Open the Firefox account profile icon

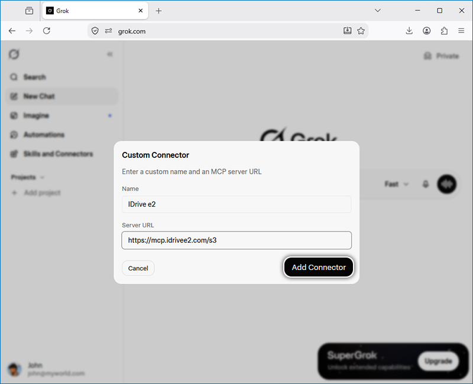click(426, 31)
